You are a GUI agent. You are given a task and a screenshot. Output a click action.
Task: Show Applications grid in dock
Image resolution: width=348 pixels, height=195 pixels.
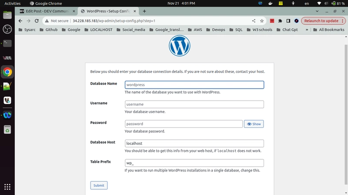(7, 187)
